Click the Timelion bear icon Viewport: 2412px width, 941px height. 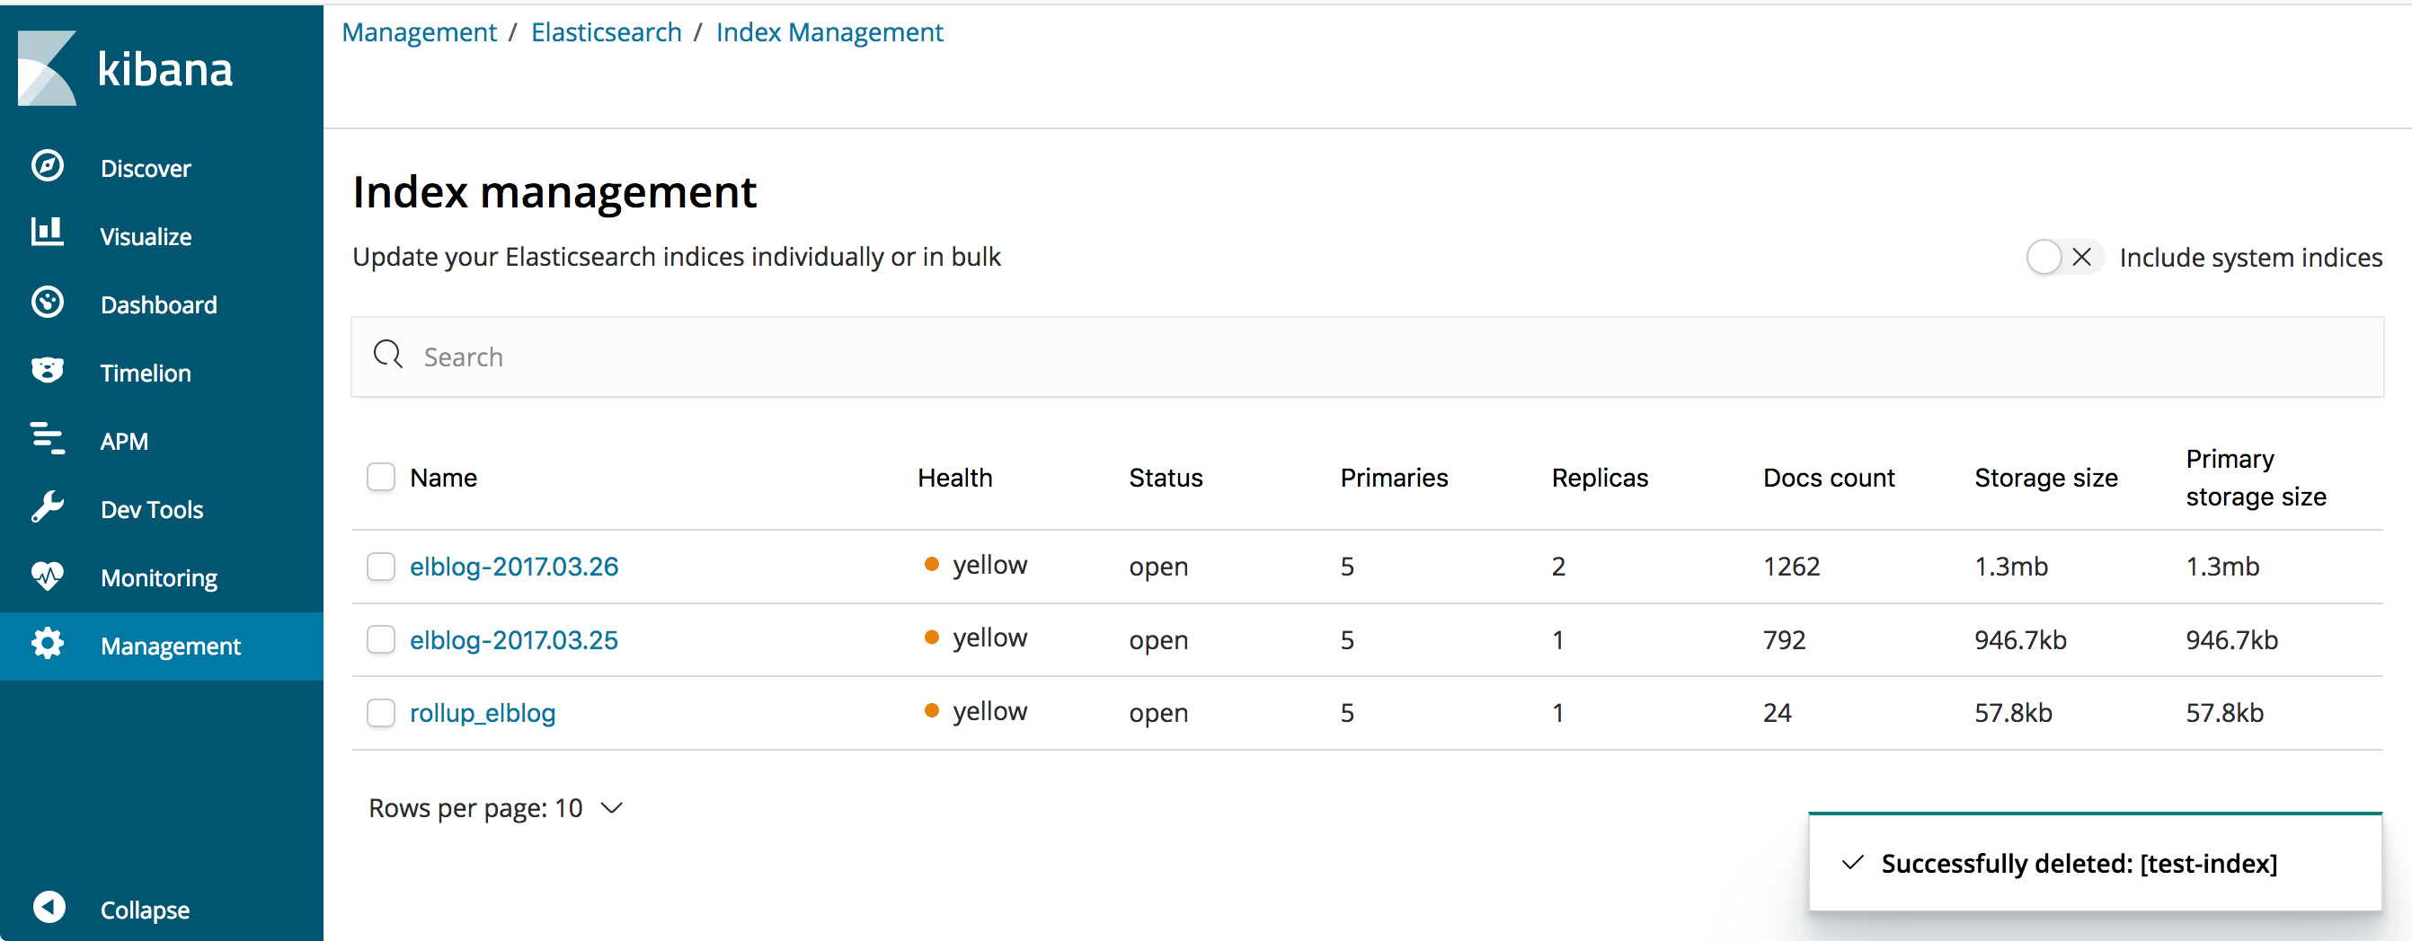48,371
